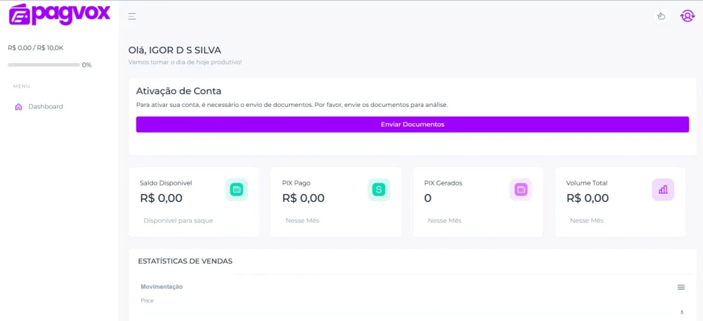Image resolution: width=703 pixels, height=321 pixels.
Task: Click the Olá, IGOR D S SILVA greeting
Action: tap(175, 50)
